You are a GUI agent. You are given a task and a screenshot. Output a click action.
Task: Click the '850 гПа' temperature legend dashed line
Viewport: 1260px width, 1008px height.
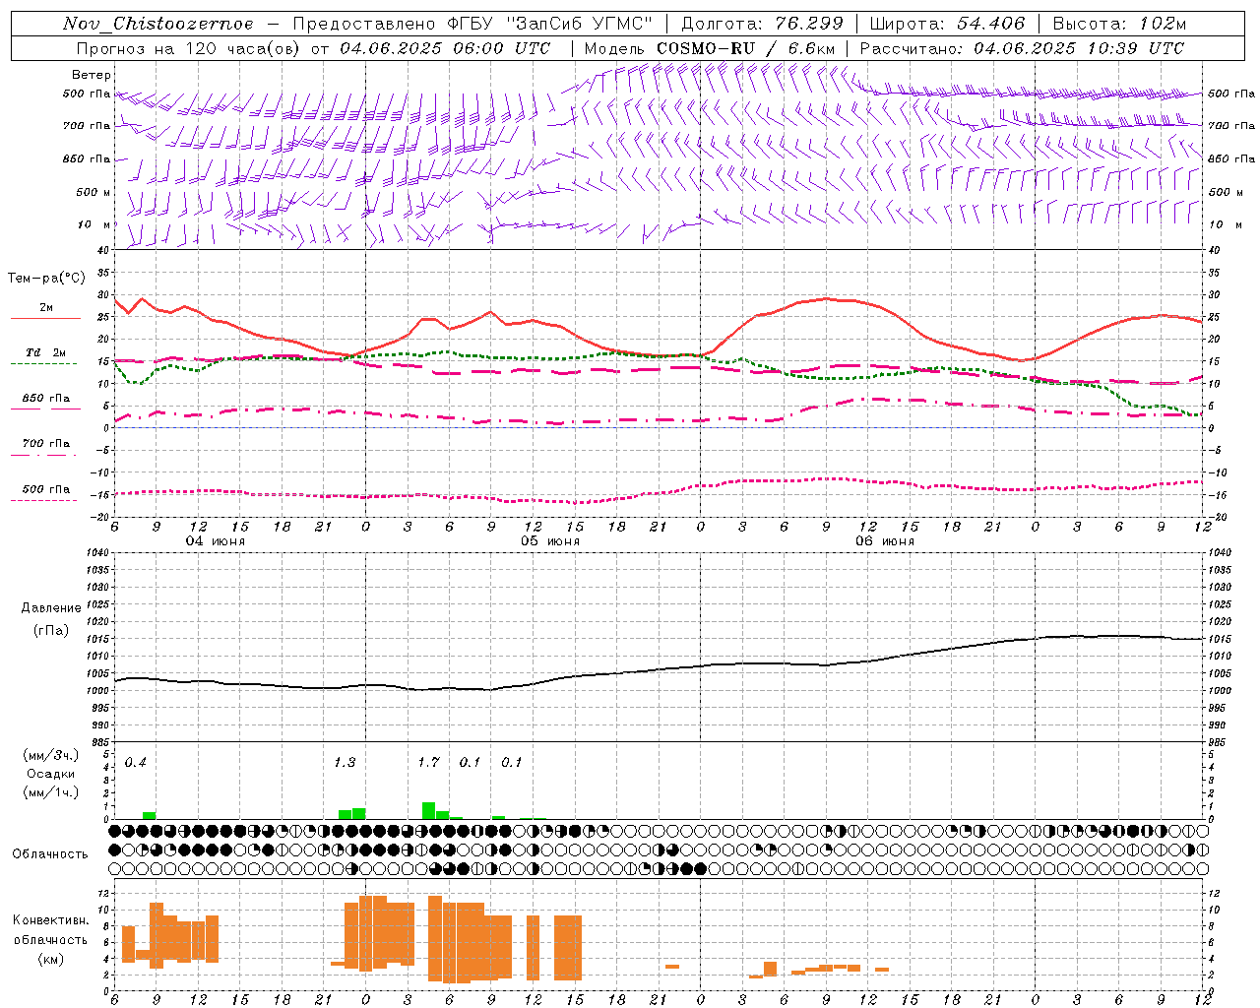tap(45, 409)
